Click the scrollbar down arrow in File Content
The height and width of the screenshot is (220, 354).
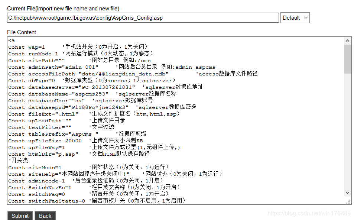tap(347, 192)
